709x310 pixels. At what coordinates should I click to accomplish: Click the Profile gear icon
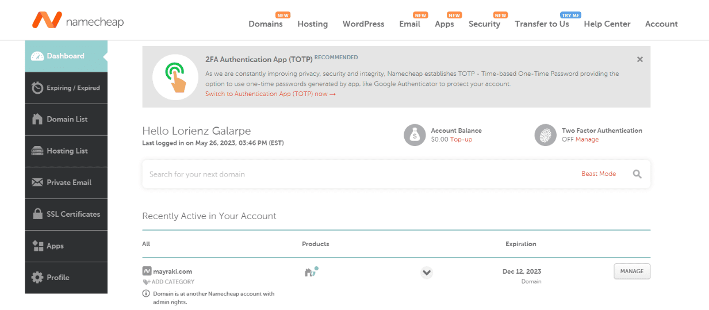(37, 277)
